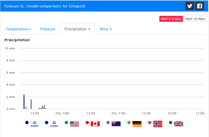
Task: Click the dark green swatch beside the UK flag
Action: [171, 123]
